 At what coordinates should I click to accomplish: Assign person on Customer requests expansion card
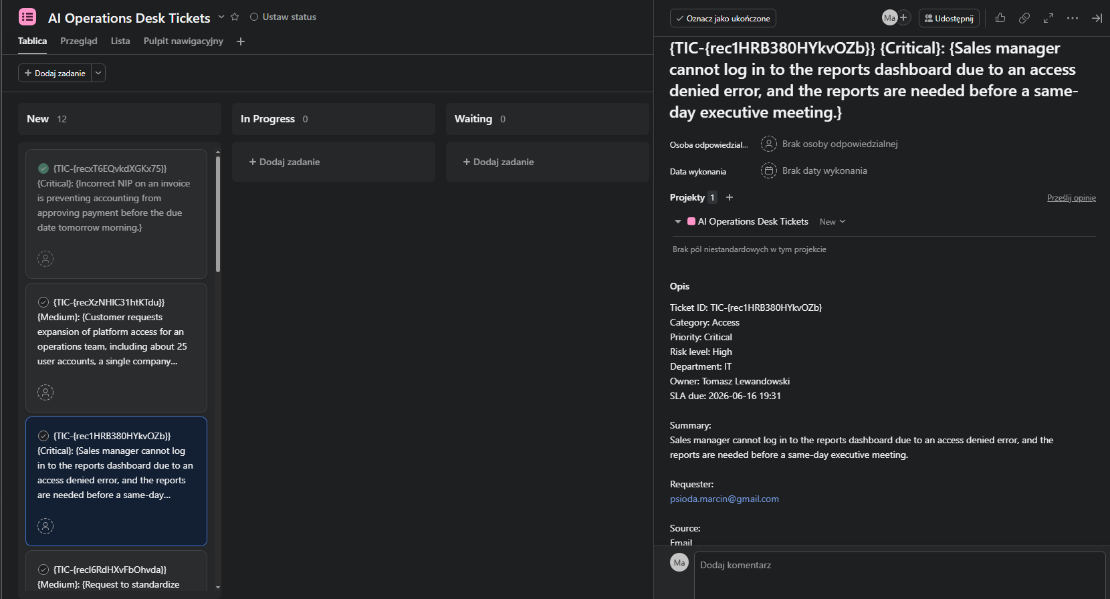pos(45,392)
